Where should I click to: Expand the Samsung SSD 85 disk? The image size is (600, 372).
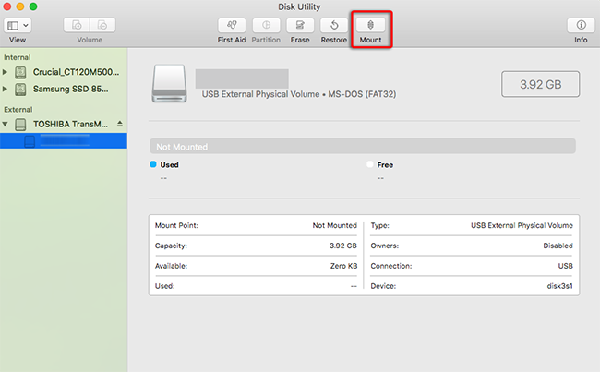pos(5,89)
